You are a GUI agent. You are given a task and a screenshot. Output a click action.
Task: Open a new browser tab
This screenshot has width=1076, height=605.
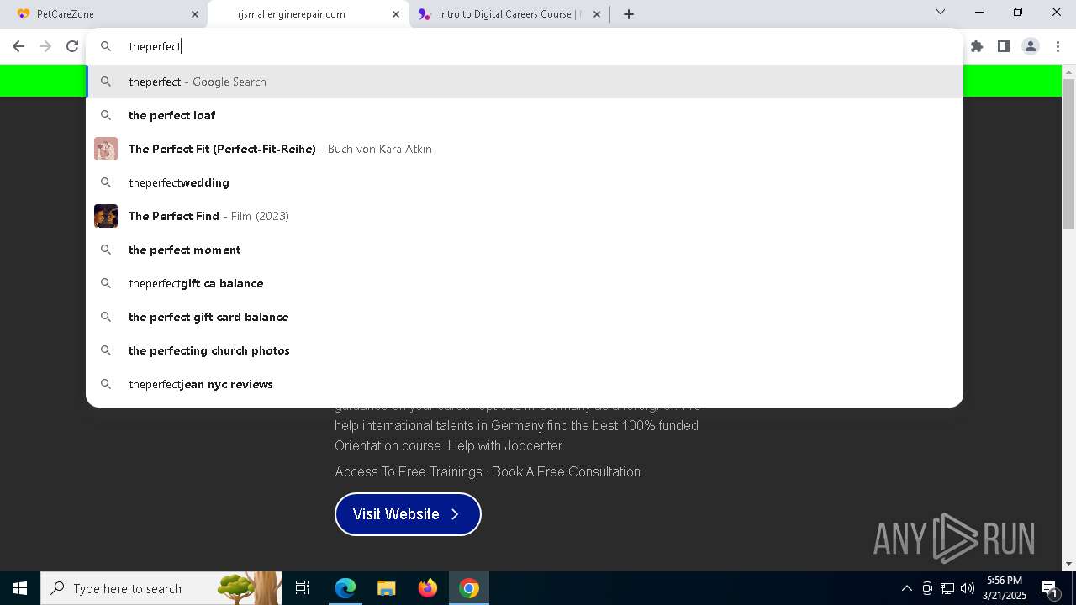pos(629,14)
